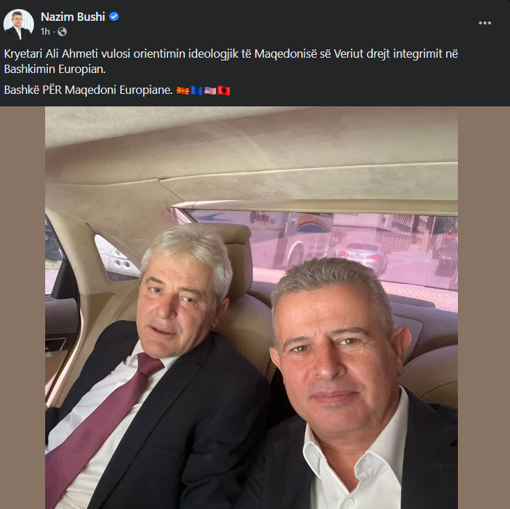Click the Nazim Bushi profile name
The height and width of the screenshot is (509, 510).
pyautogui.click(x=73, y=17)
